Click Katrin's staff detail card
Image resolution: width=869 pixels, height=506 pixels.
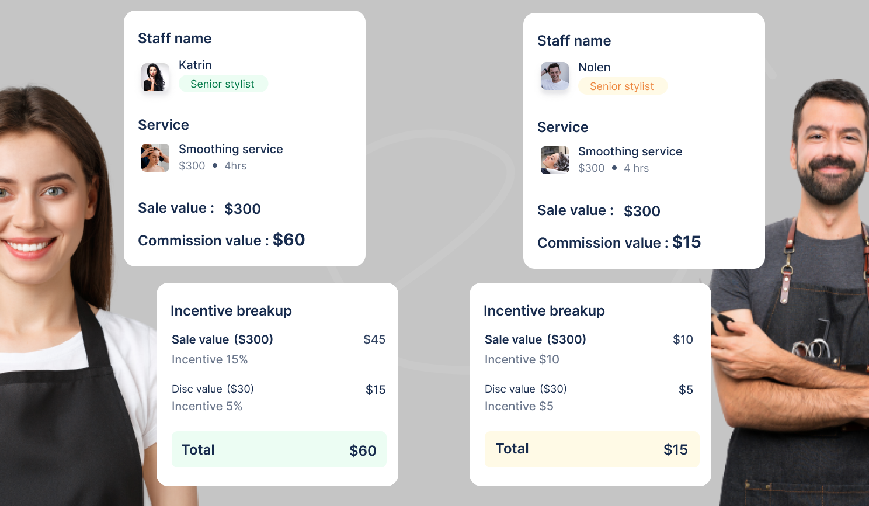[244, 137]
